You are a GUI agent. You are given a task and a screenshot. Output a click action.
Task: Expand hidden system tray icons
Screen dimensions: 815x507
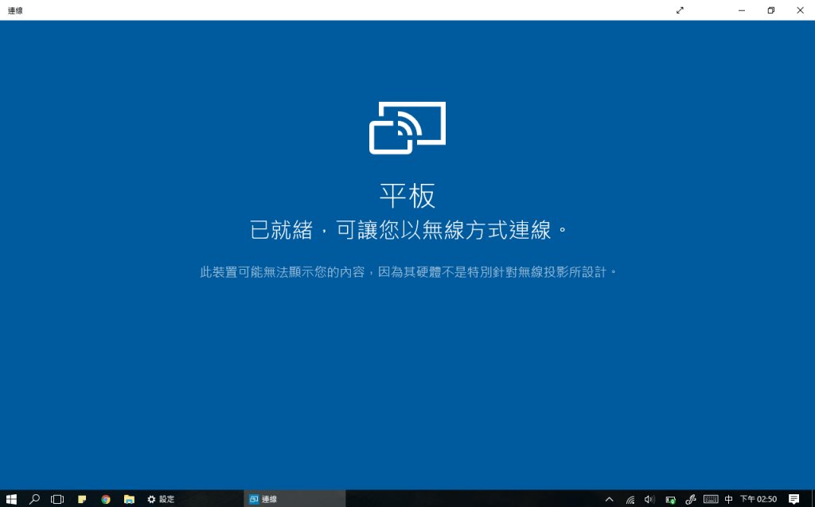610,499
